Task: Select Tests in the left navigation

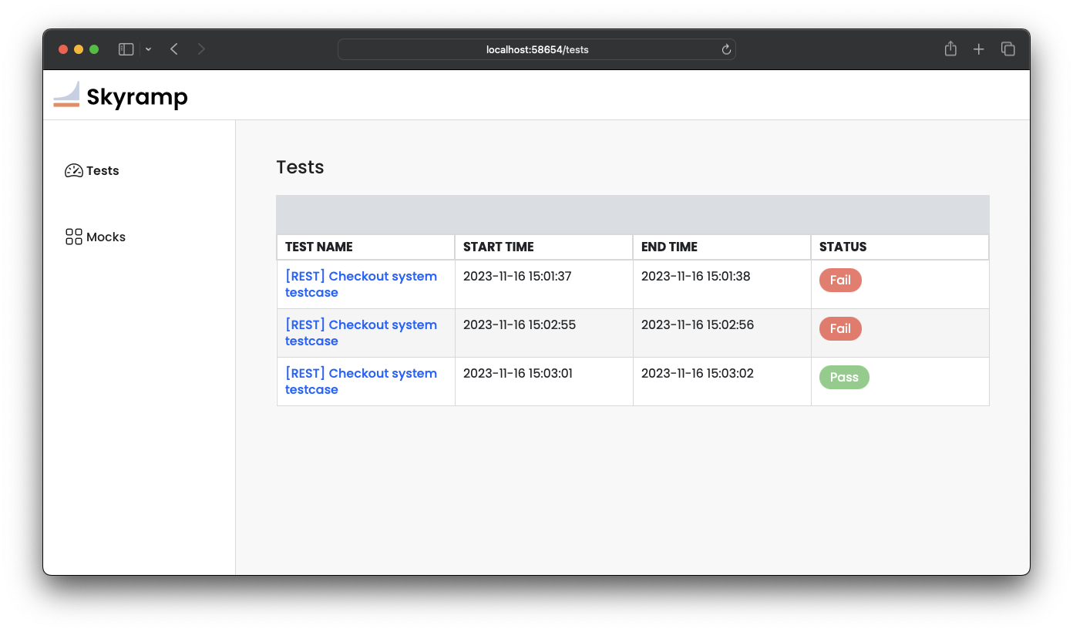Action: [x=103, y=171]
